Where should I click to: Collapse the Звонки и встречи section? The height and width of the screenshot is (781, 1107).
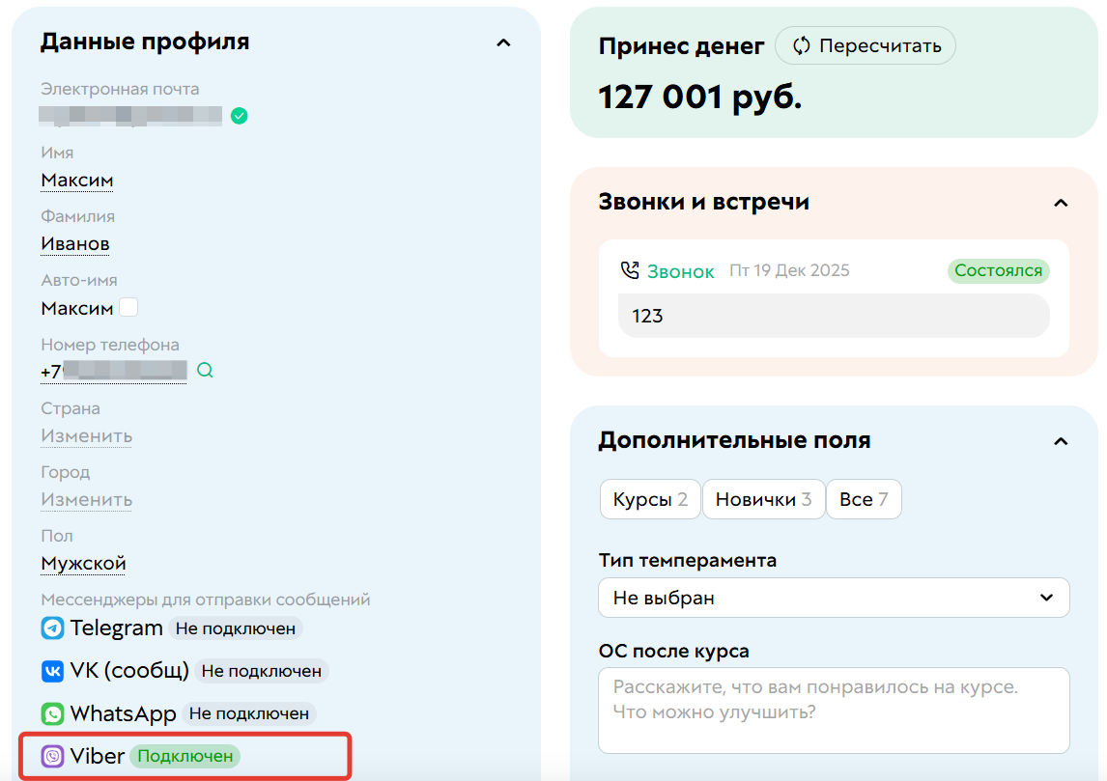(1061, 203)
